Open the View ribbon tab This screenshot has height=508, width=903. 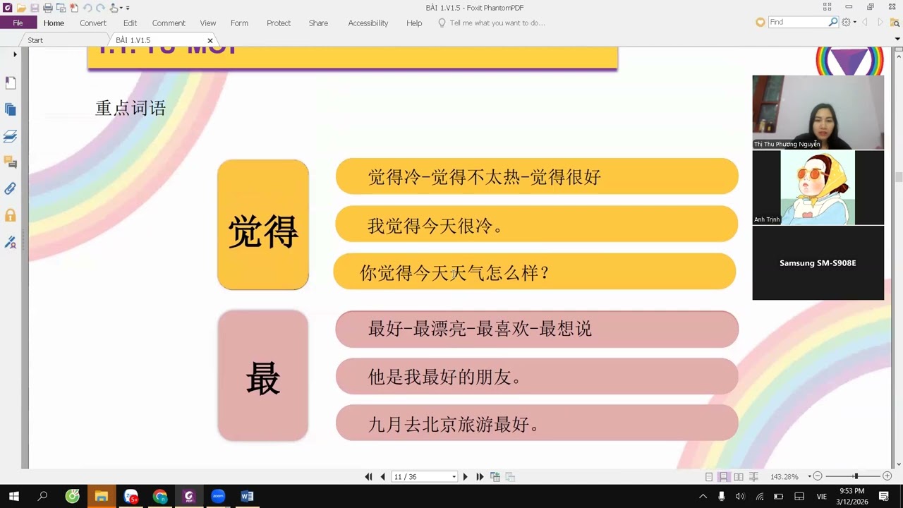tap(207, 23)
